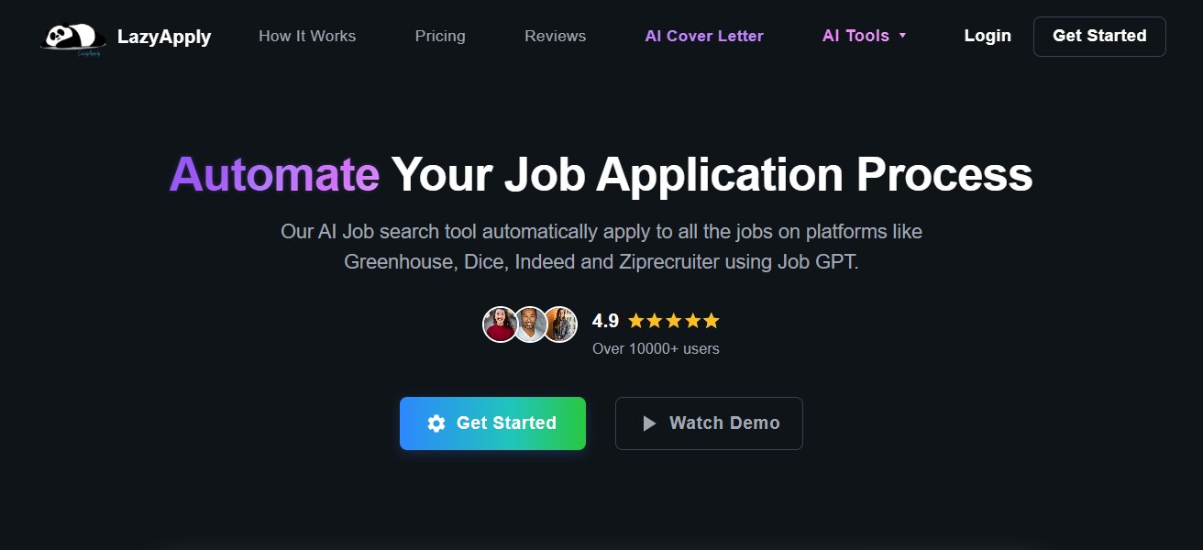Go to the Pricing page
The width and height of the screenshot is (1203, 550).
(x=440, y=36)
